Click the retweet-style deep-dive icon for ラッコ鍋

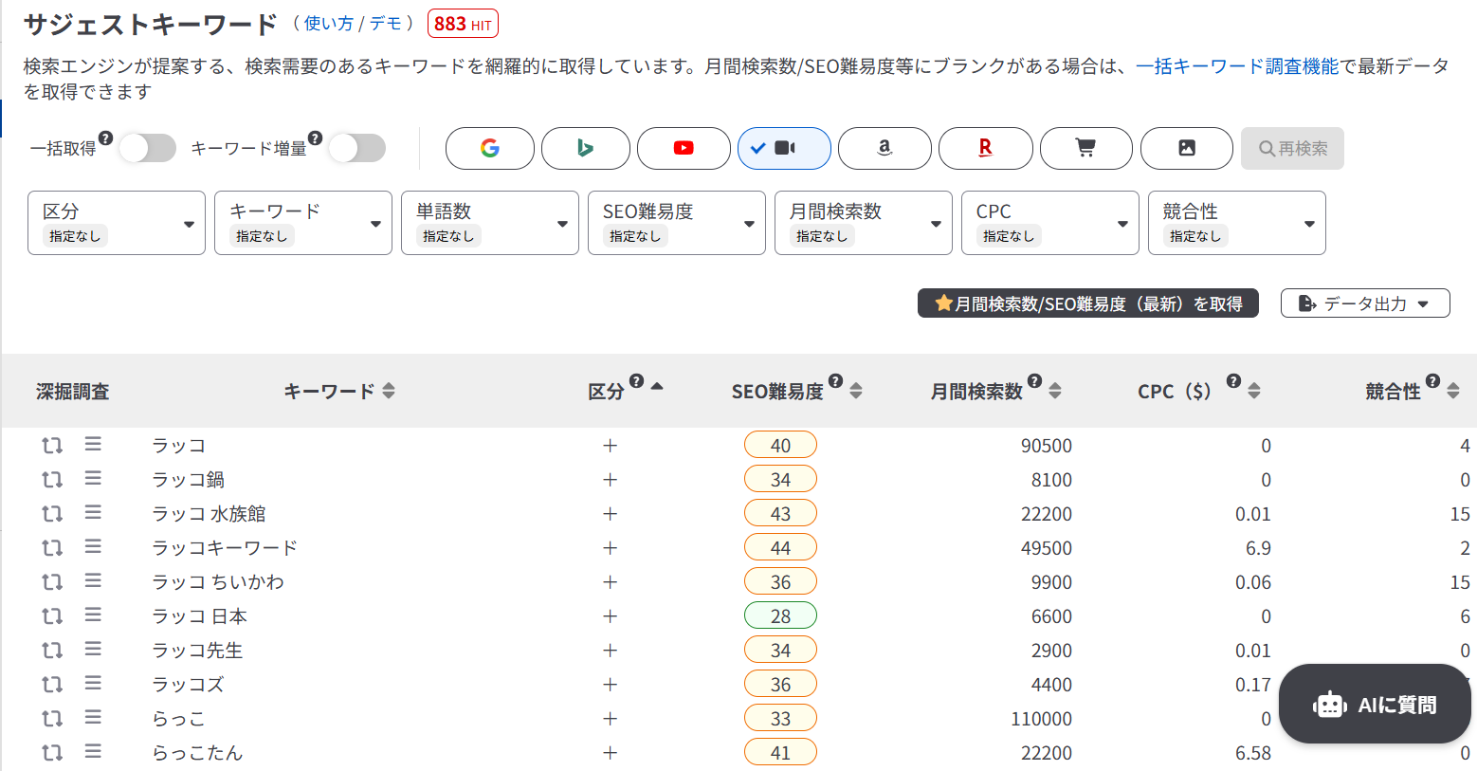52,480
